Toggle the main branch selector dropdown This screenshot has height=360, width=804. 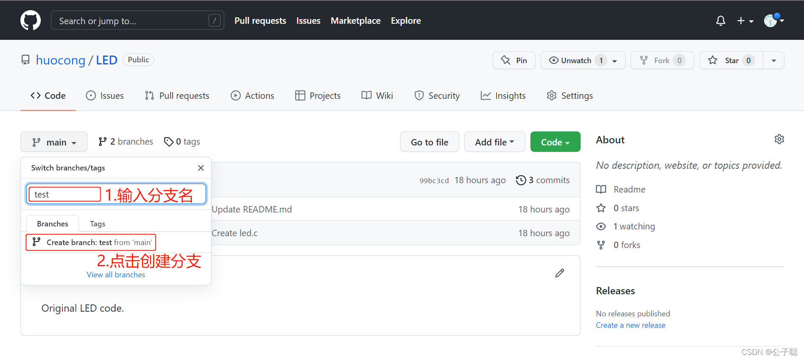(54, 142)
